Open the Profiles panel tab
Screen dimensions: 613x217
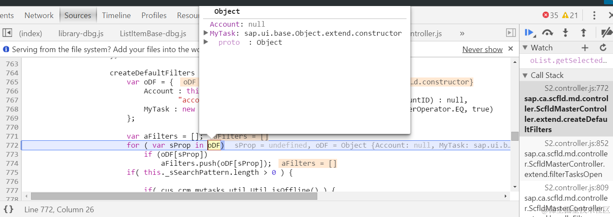pyautogui.click(x=154, y=15)
